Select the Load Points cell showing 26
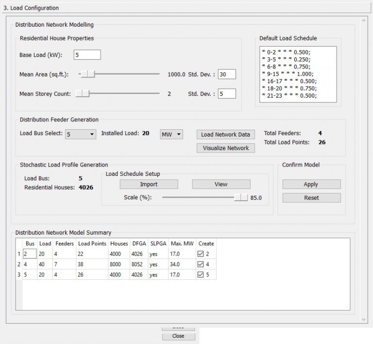The width and height of the screenshot is (373, 344). pyautogui.click(x=92, y=275)
